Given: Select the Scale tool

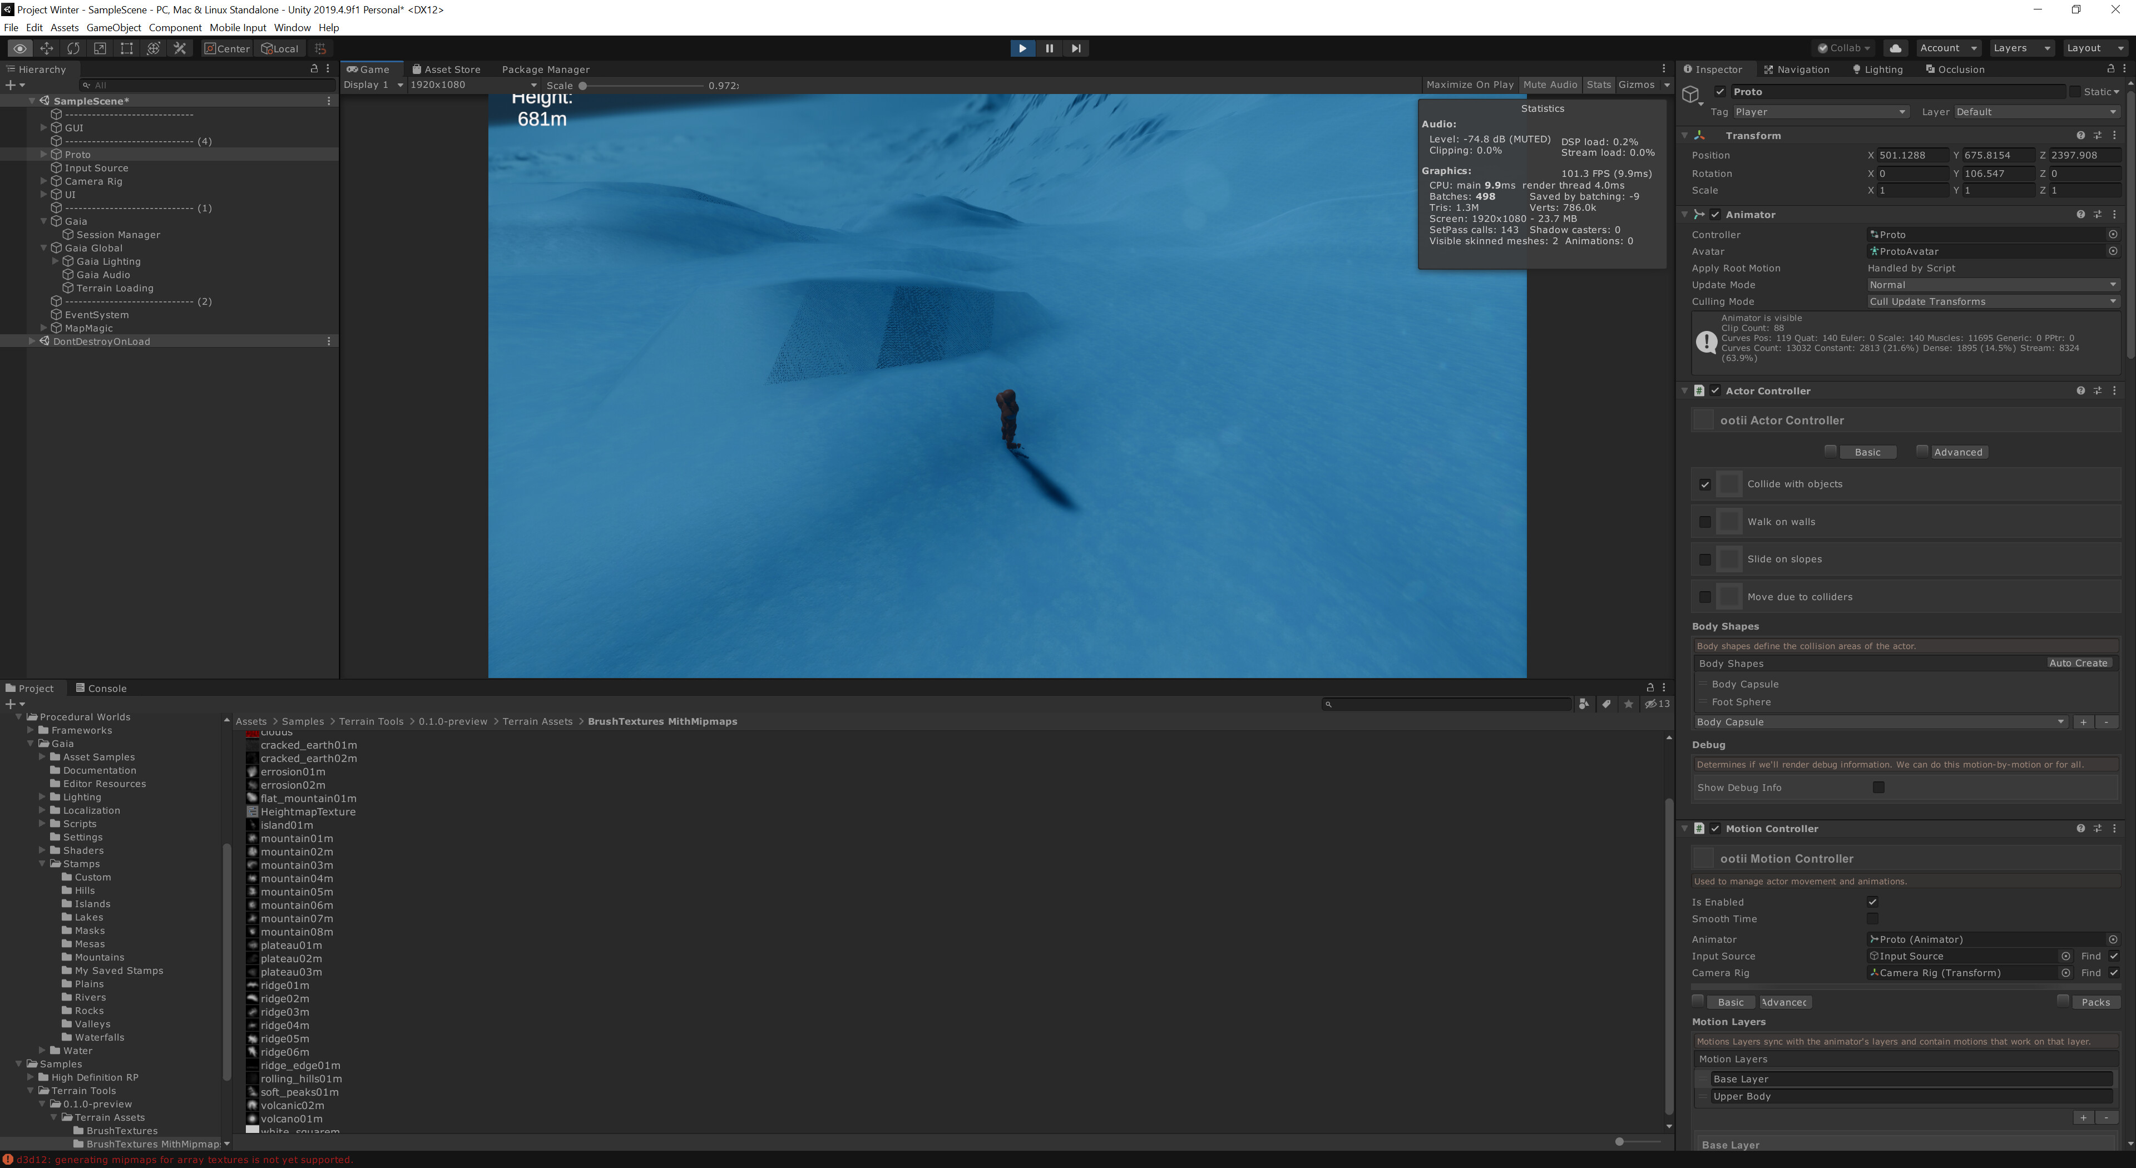Looking at the screenshot, I should click(100, 48).
